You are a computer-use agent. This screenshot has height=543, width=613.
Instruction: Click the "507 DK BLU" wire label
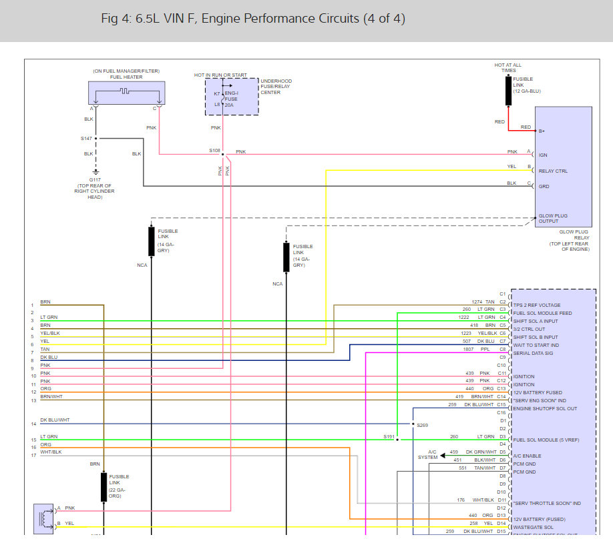[479, 342]
